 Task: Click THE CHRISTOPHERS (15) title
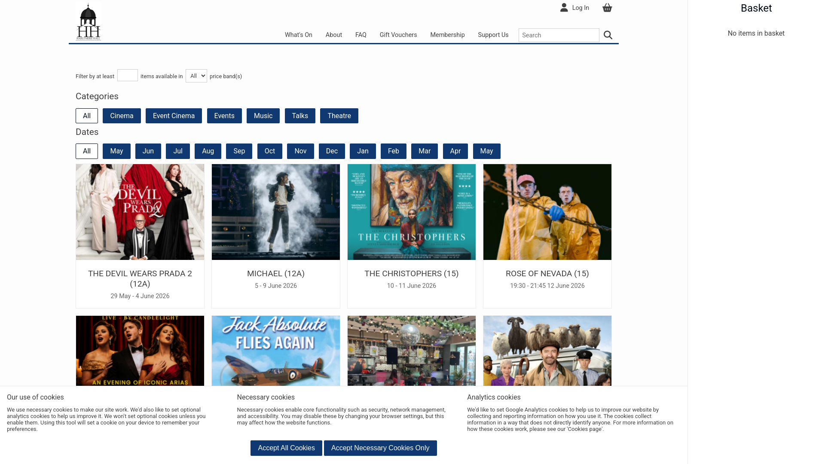[412, 274]
